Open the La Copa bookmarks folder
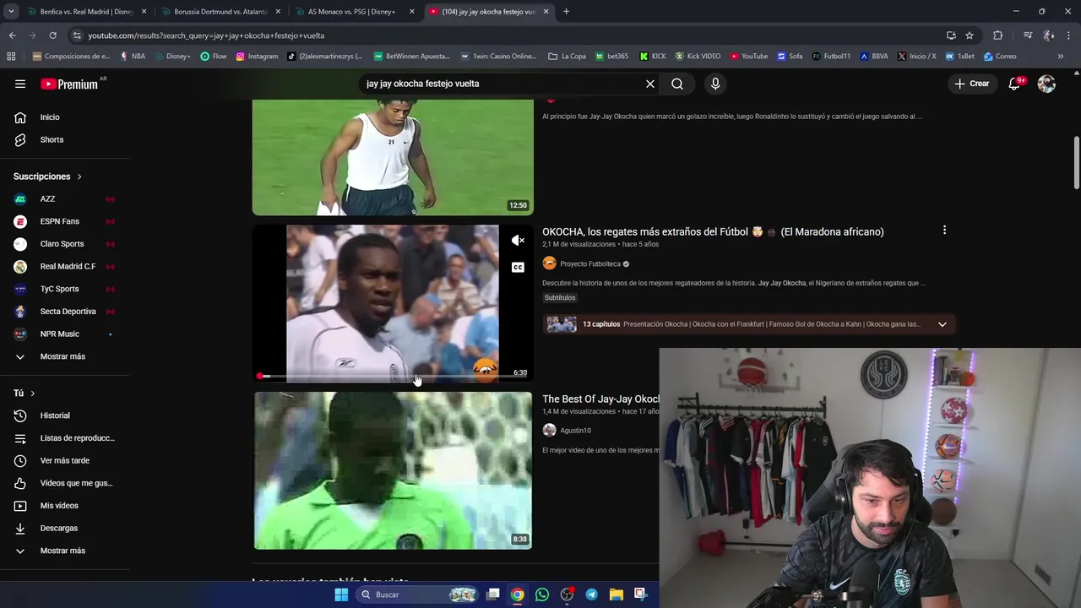The width and height of the screenshot is (1081, 608). (x=567, y=57)
